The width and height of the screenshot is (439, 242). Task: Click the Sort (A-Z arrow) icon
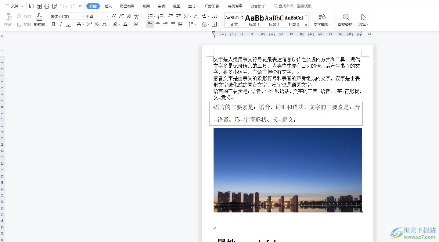(x=196, y=16)
